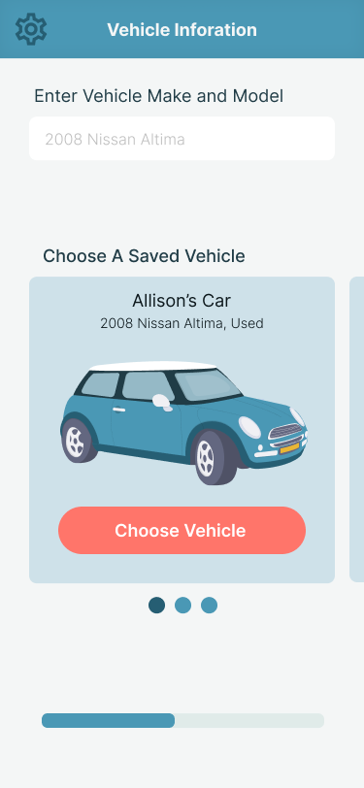Click the Enter Vehicle Make and Model label
364x788 pixels.
click(x=158, y=95)
